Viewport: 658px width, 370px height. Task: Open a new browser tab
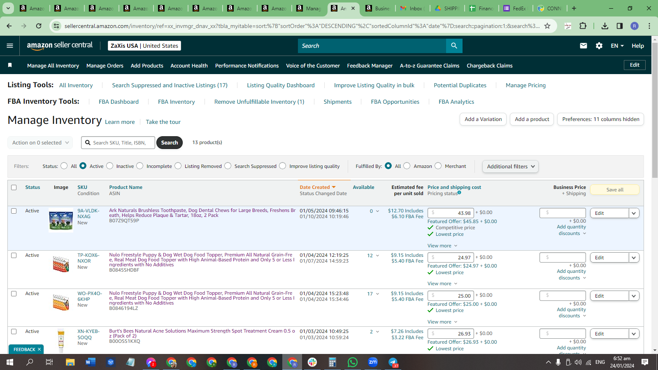[574, 8]
